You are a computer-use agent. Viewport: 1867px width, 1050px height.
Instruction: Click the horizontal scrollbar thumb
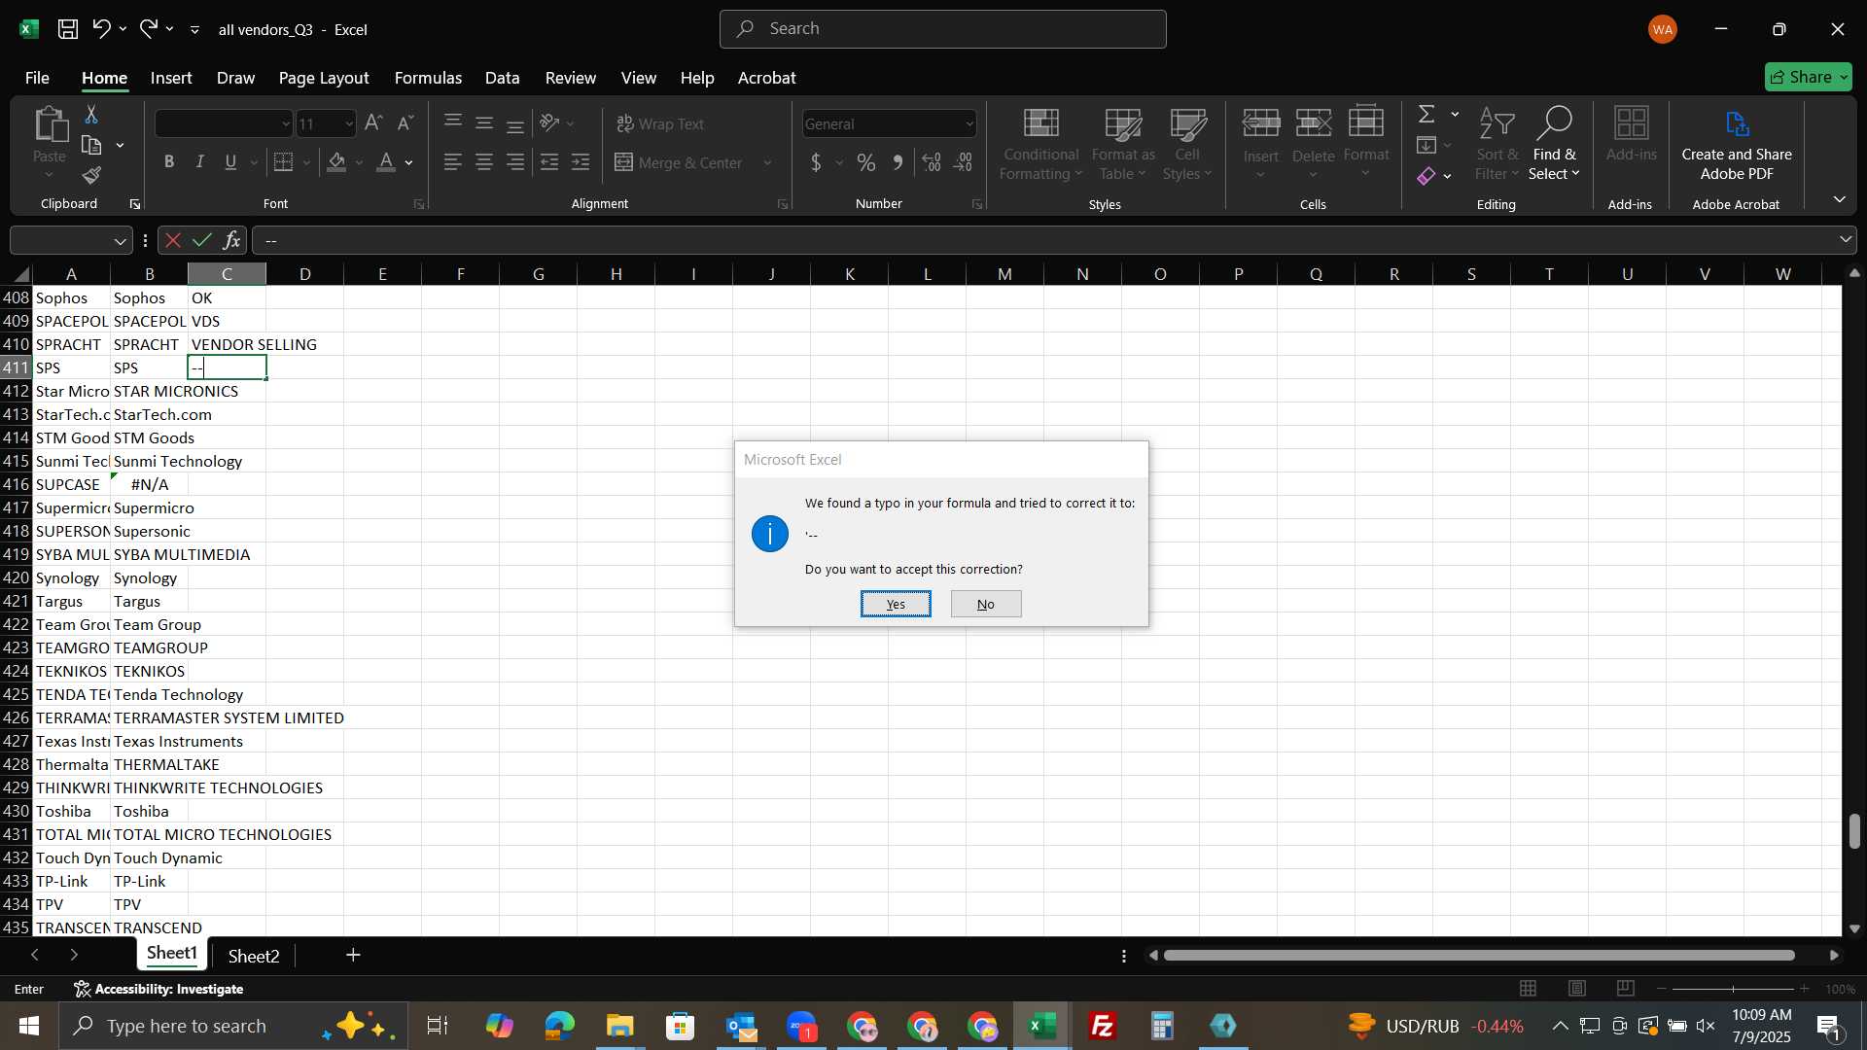[x=1479, y=956]
